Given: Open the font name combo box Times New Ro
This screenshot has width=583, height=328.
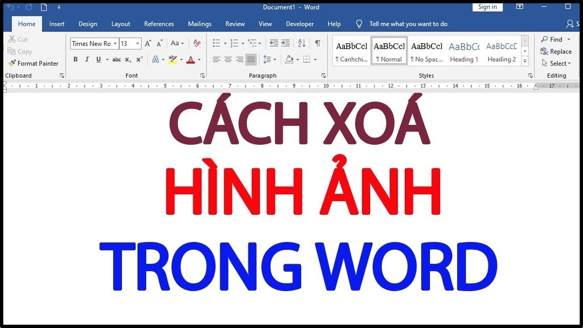Looking at the screenshot, I should coord(94,44).
